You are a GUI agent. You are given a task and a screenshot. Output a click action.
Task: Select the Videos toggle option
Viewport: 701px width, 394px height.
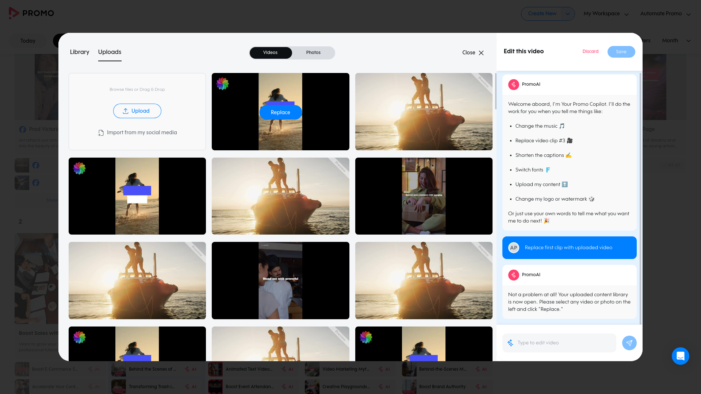pyautogui.click(x=270, y=53)
